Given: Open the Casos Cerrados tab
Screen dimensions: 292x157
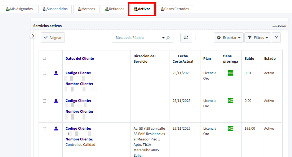Looking at the screenshot, I should click(x=175, y=9).
